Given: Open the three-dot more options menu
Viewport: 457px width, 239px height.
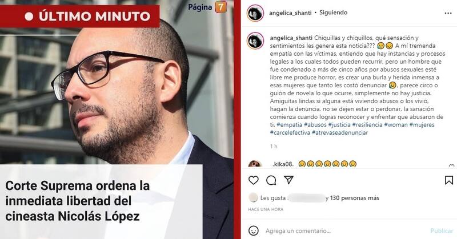Looking at the screenshot, I should coord(448,13).
